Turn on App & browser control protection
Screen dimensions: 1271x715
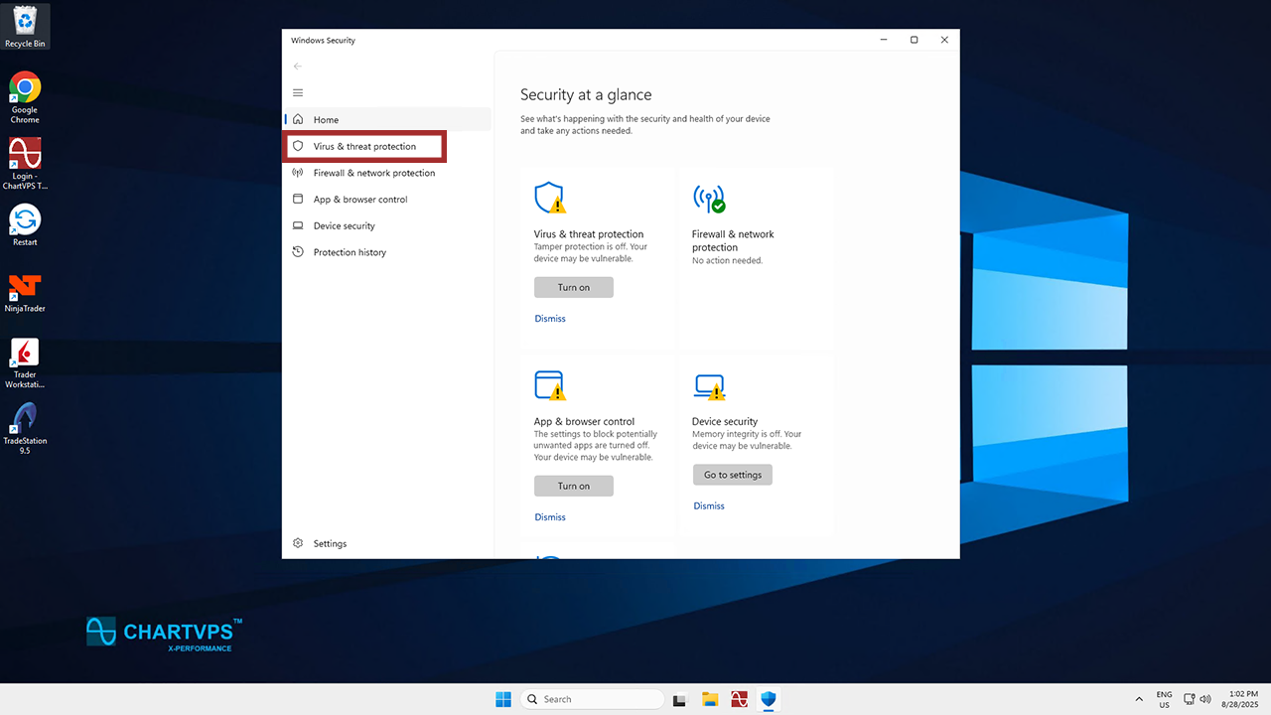(574, 486)
